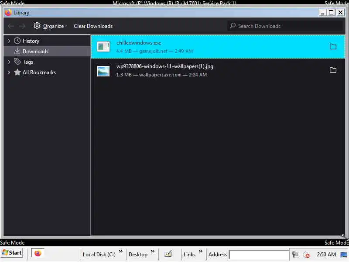This screenshot has height=262, width=349.
Task: Maximize the Library window
Action: [331, 13]
